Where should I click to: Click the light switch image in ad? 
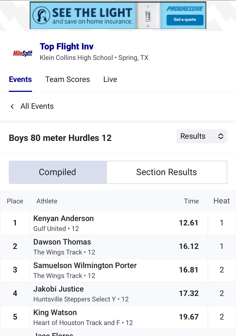click(148, 16)
